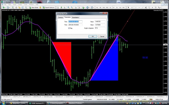Open the USDCADm,H4 chart tab

click(x=99, y=97)
